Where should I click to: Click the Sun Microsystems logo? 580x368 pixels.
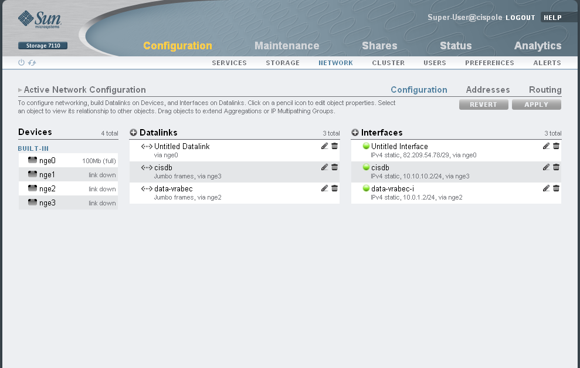point(39,19)
